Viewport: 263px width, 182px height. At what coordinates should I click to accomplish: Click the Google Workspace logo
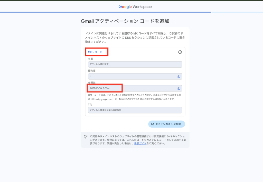point(135,7)
